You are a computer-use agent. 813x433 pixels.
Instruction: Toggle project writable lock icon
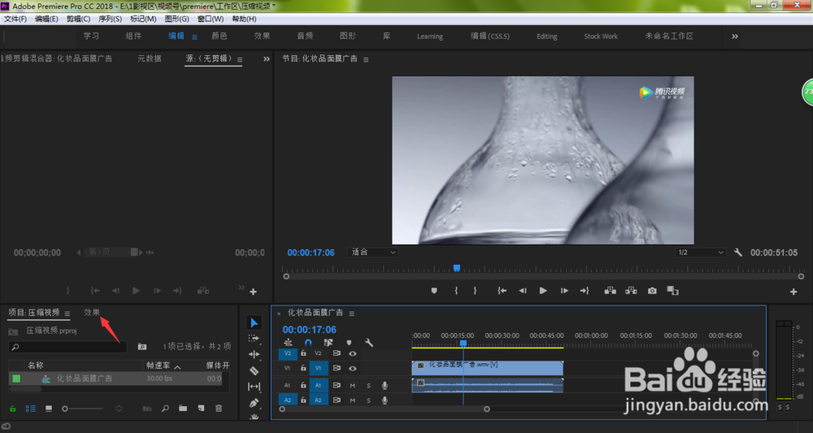pyautogui.click(x=13, y=409)
